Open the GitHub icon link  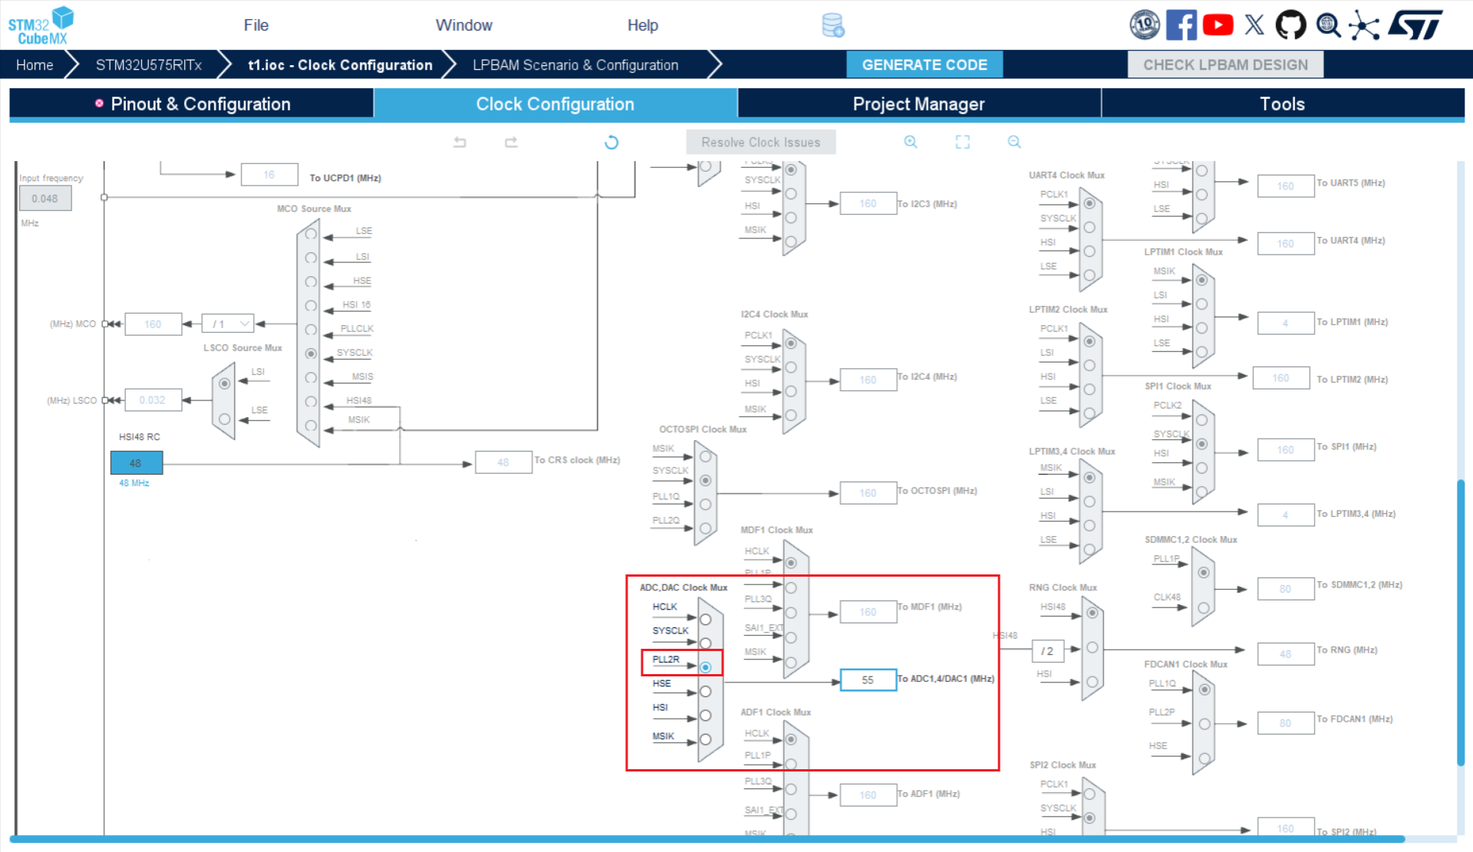click(1290, 25)
